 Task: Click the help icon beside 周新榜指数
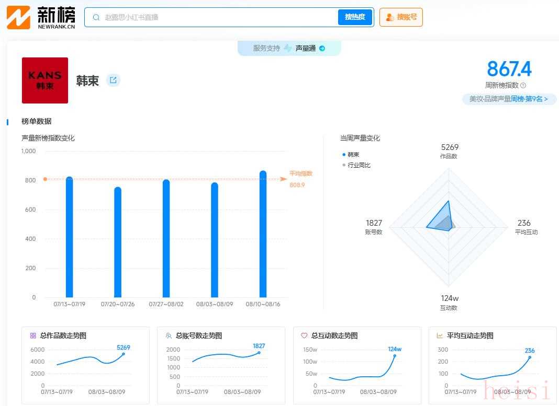click(x=523, y=86)
